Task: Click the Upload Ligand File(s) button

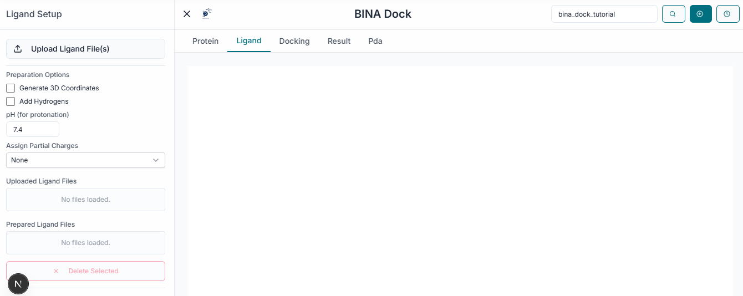Action: 85,49
